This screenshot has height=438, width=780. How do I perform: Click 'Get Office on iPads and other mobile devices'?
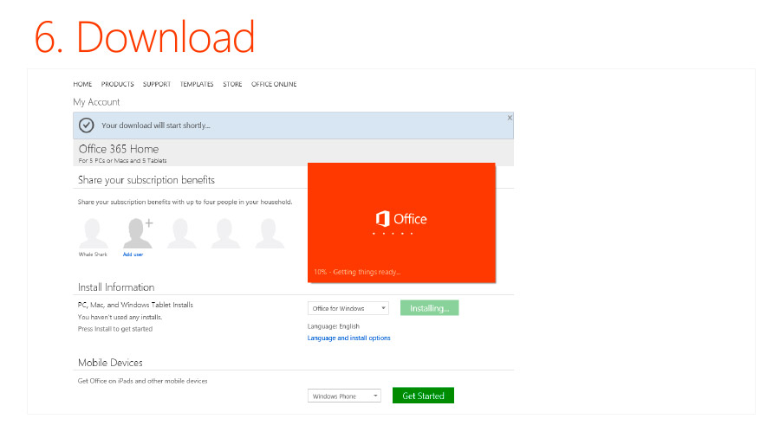(x=142, y=381)
